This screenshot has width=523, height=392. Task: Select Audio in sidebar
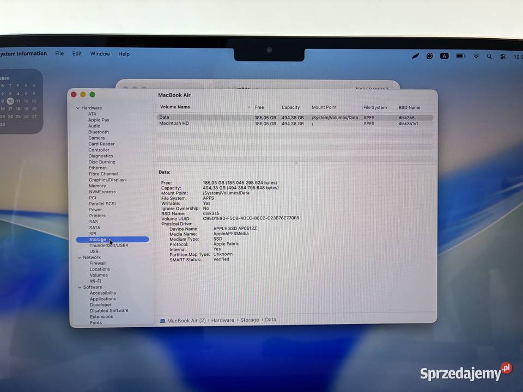pos(94,126)
